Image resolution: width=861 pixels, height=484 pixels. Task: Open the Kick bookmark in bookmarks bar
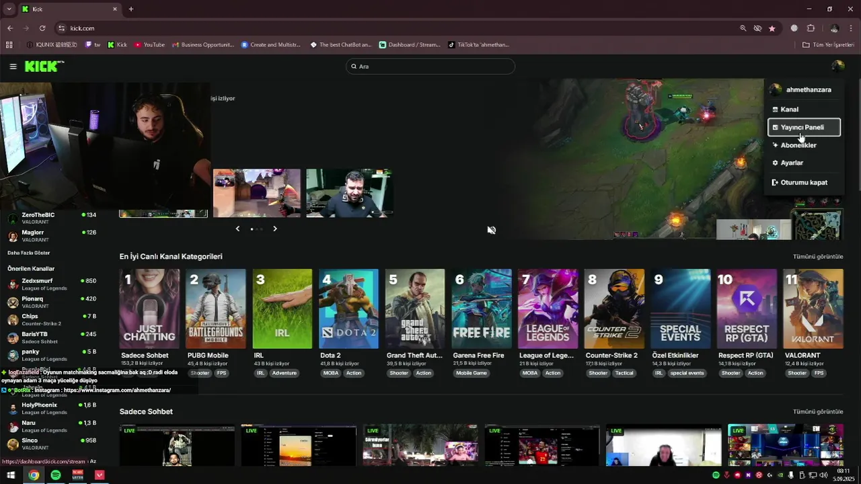(x=117, y=45)
